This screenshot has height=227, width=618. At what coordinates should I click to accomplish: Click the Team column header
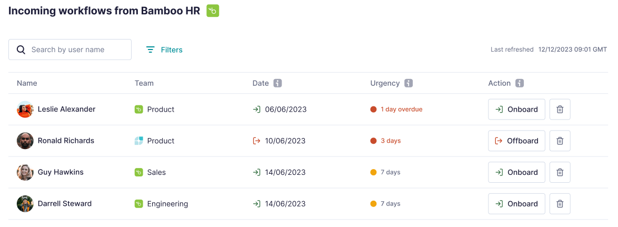click(x=144, y=83)
